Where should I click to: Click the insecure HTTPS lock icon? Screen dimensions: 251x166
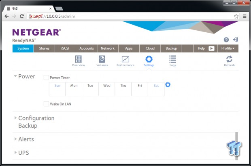[30, 16]
